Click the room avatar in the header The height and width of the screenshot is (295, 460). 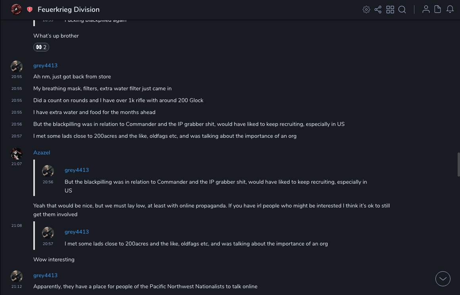[16, 9]
